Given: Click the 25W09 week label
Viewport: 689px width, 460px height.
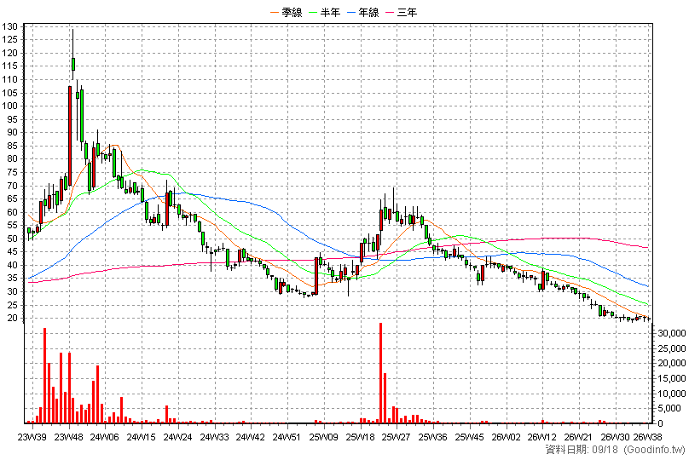Looking at the screenshot, I should tap(324, 437).
